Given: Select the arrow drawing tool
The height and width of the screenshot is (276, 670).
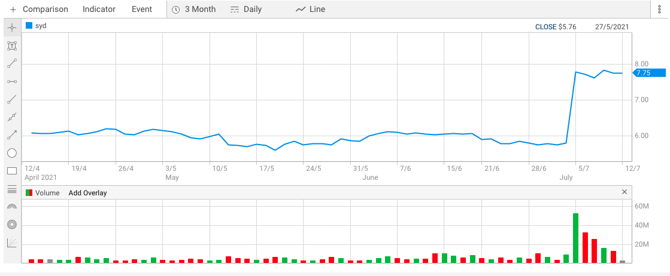Looking at the screenshot, I should [12, 135].
